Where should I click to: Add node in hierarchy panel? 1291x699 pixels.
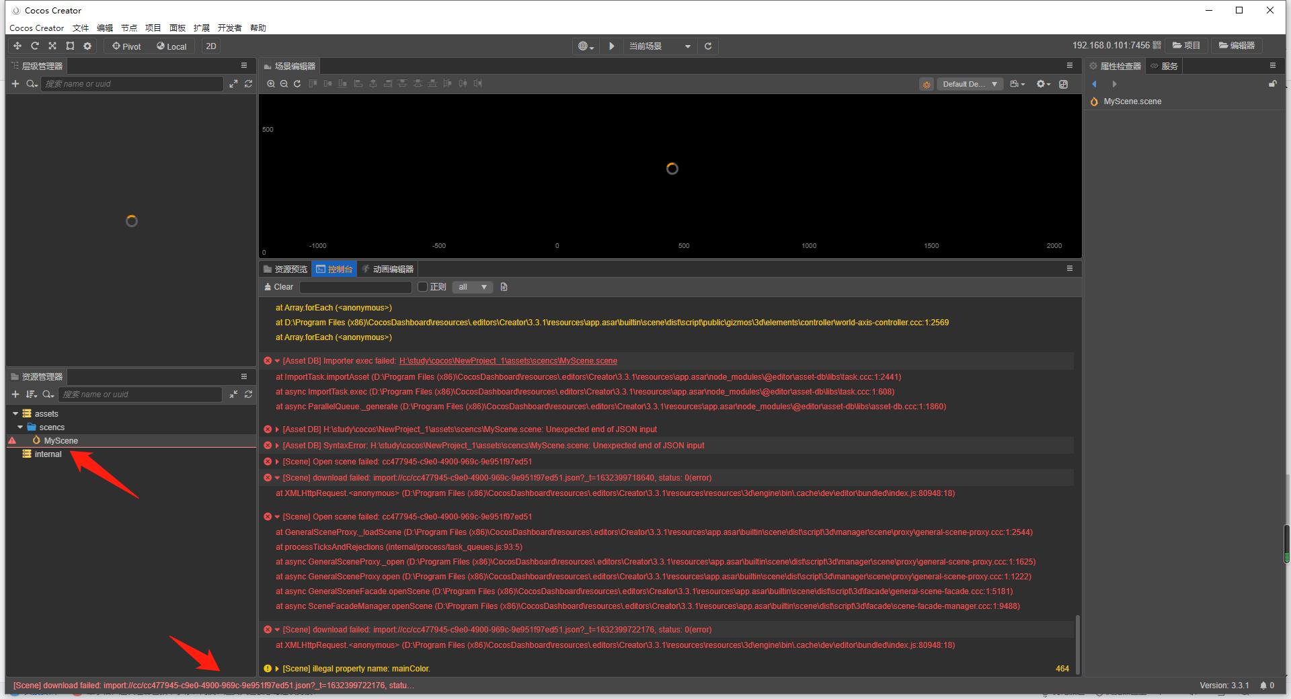click(15, 84)
